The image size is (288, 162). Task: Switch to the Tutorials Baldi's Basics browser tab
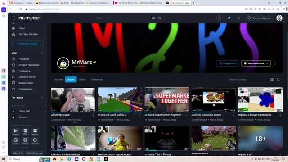click(152, 3)
